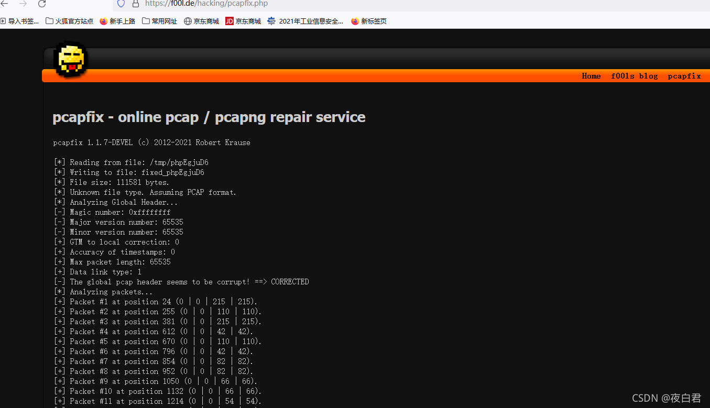This screenshot has height=408, width=710.
Task: Click the 'Data link type: 1' line
Action: pyautogui.click(x=98, y=272)
